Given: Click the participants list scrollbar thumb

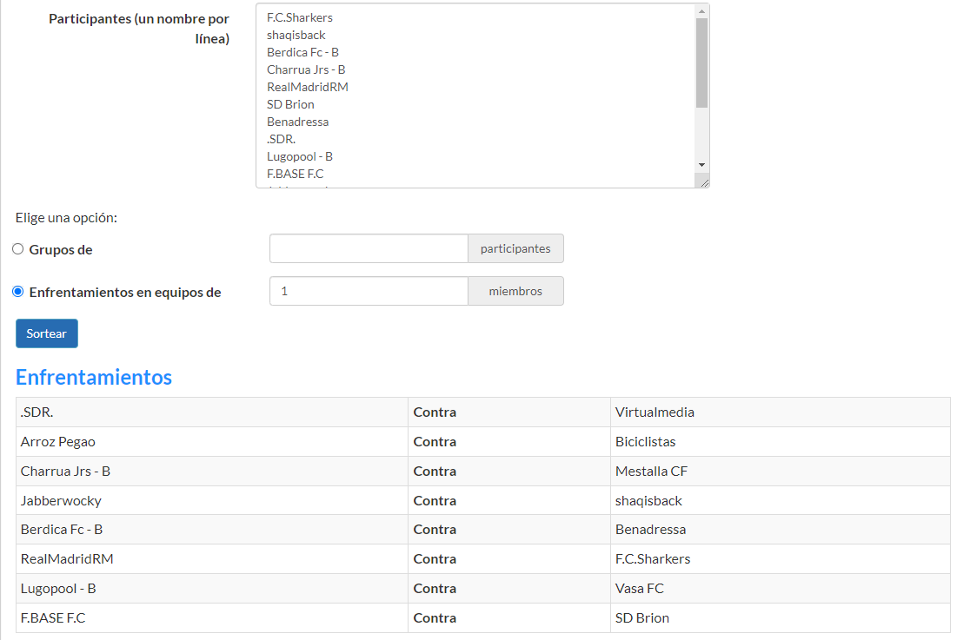Looking at the screenshot, I should [701, 61].
